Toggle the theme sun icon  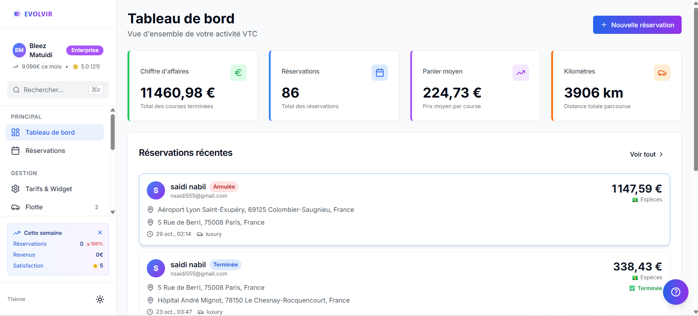point(100,299)
